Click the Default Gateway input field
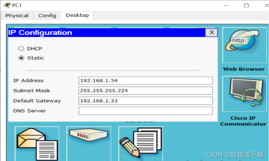The width and height of the screenshot is (269, 161). pyautogui.click(x=146, y=101)
